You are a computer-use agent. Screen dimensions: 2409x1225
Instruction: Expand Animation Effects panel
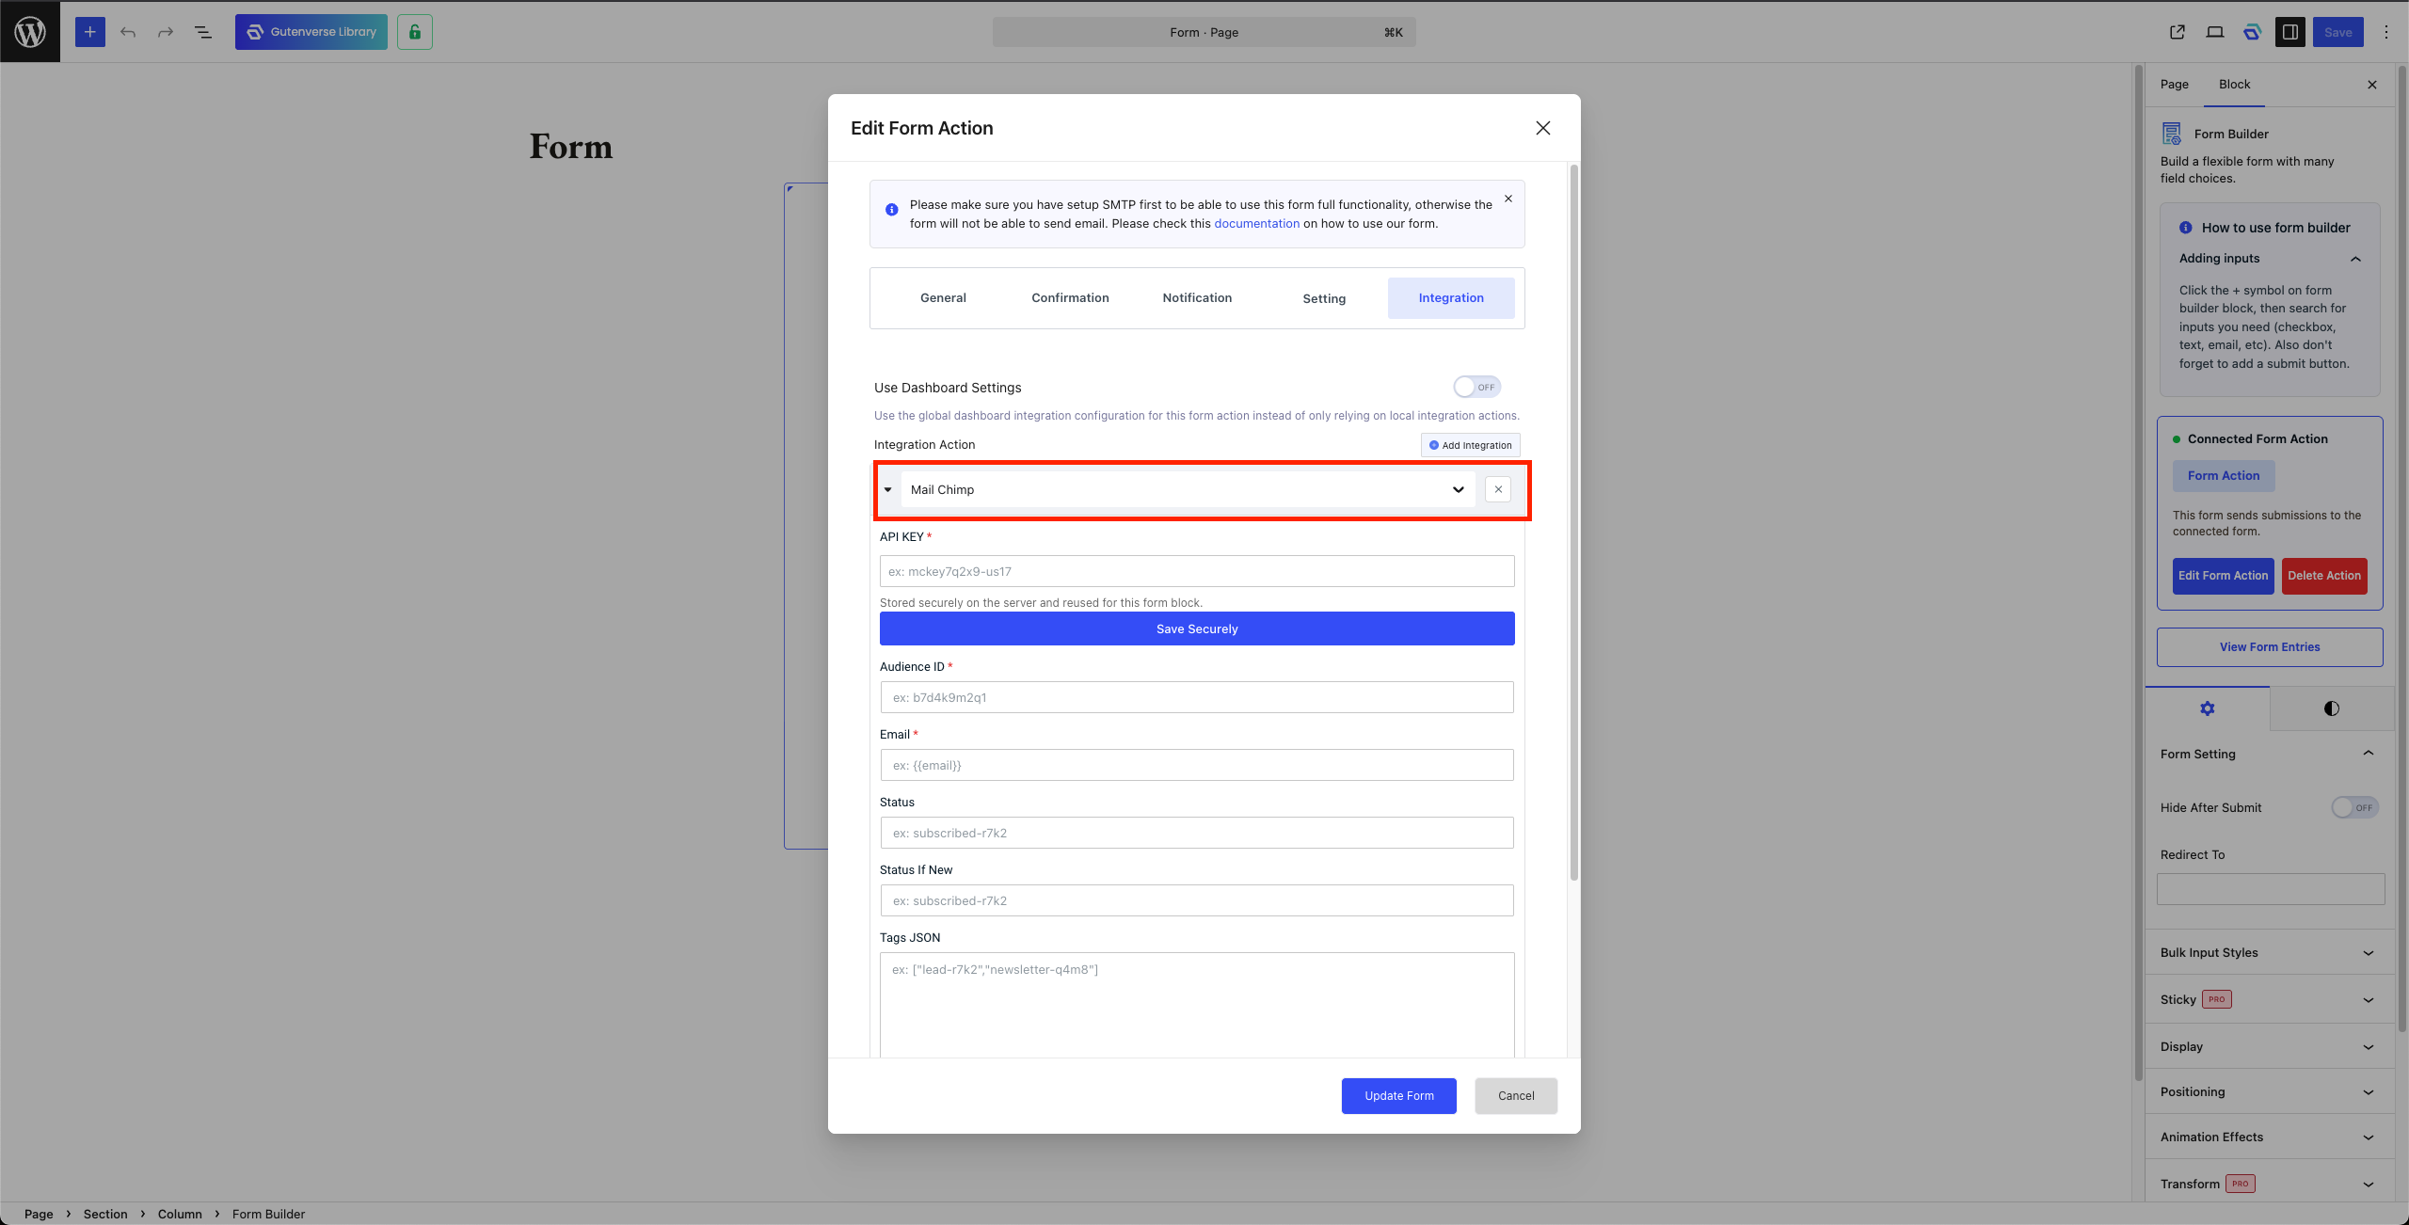pos(2270,1137)
